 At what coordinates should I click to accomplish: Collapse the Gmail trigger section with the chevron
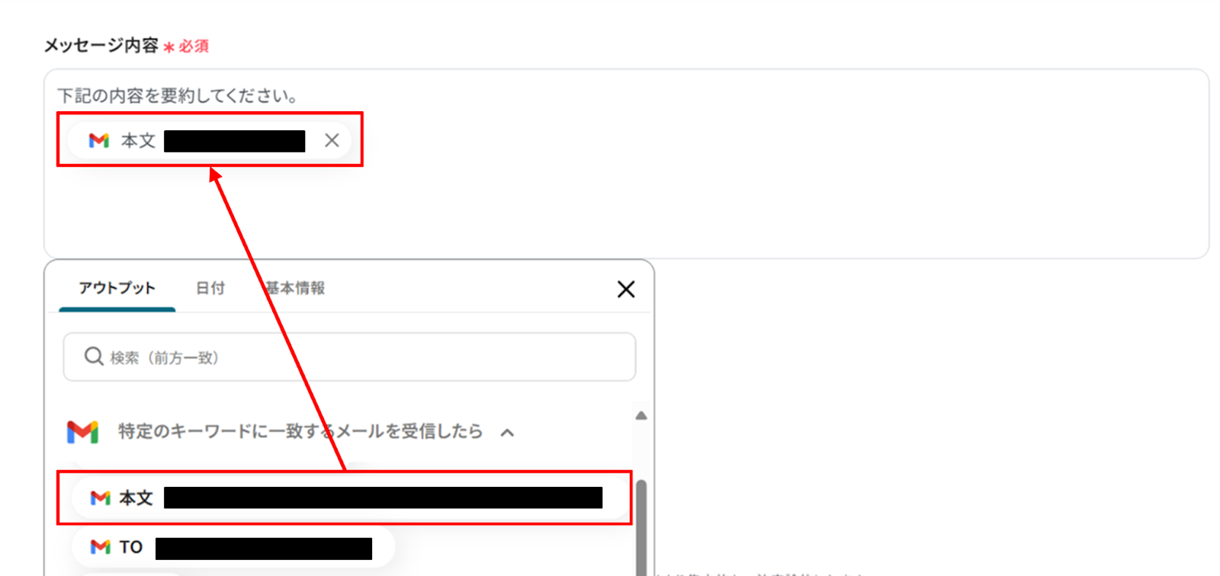[x=507, y=433]
